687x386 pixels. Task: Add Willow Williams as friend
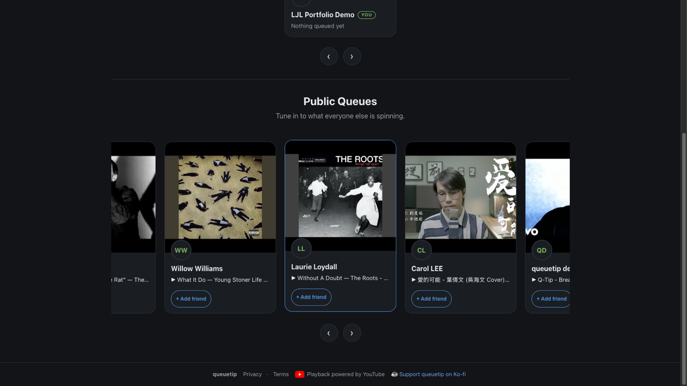click(x=191, y=299)
